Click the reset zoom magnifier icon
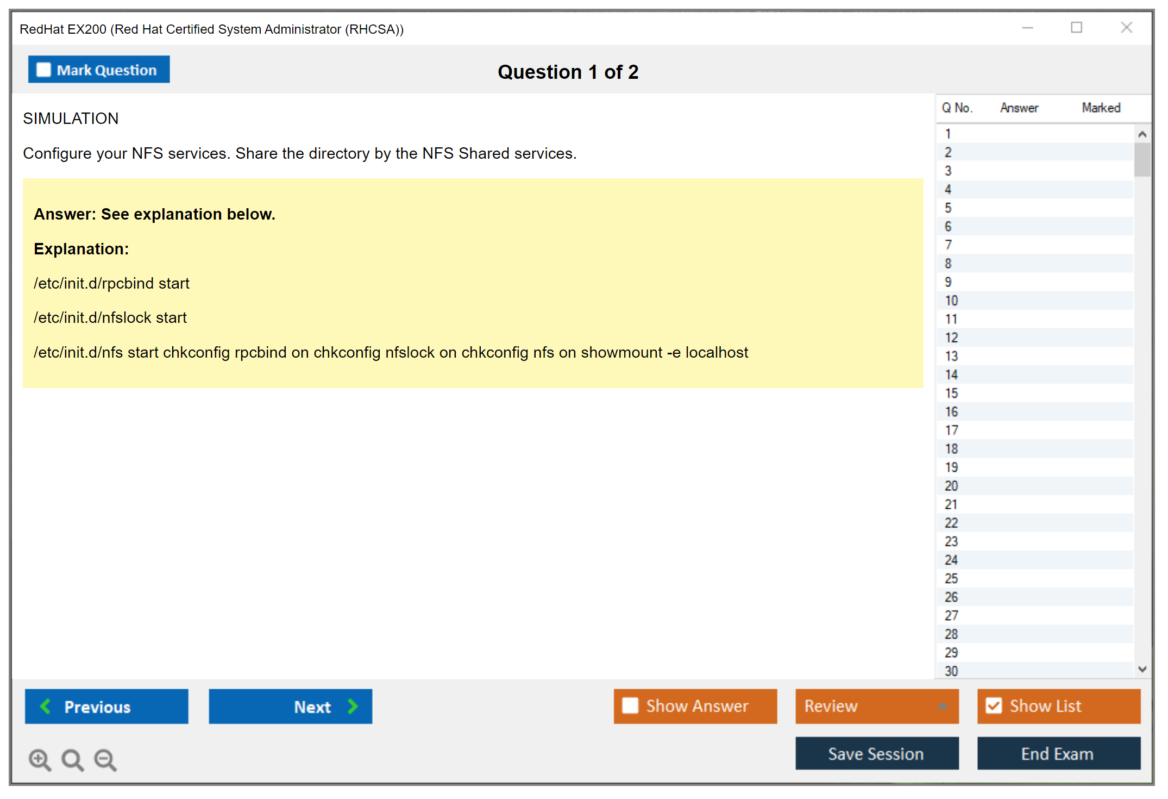 pyautogui.click(x=72, y=759)
